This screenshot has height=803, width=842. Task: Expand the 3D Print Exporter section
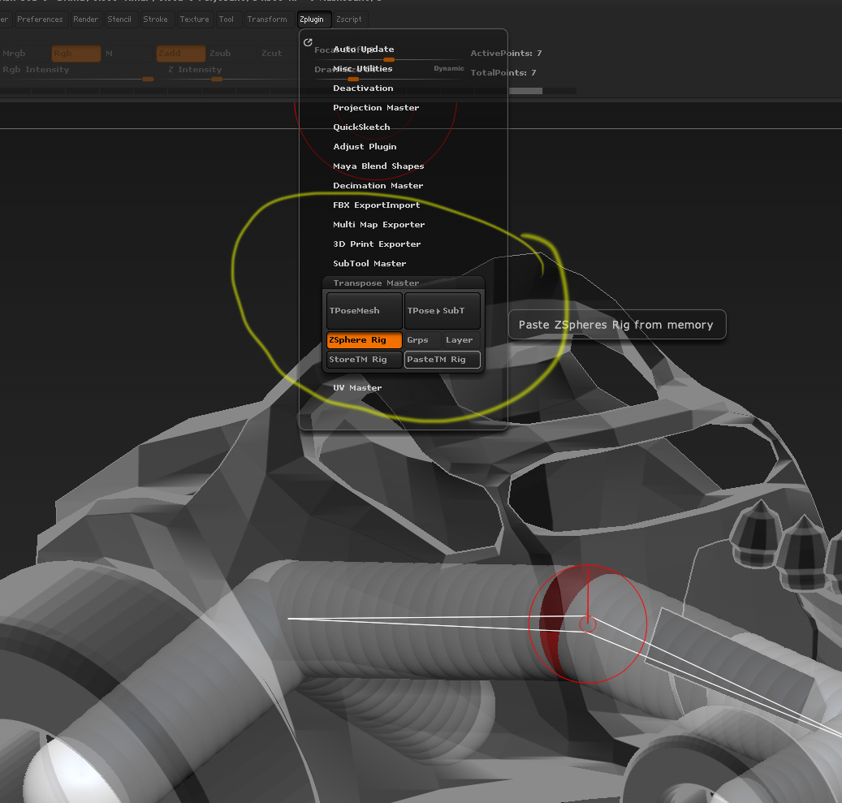click(x=377, y=244)
